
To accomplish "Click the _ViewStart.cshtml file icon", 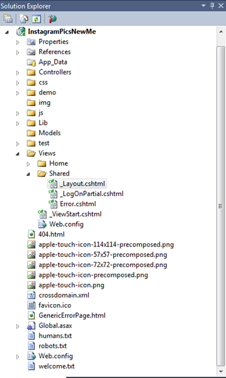I will coord(42,214).
